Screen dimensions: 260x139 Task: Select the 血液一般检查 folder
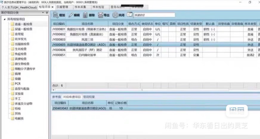click(x=21, y=24)
